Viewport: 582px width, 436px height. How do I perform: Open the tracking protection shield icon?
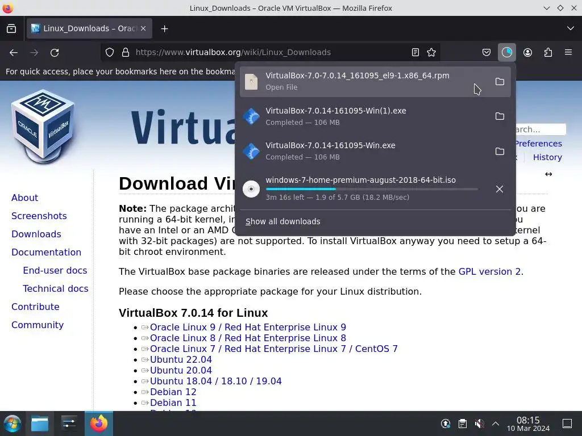(110, 52)
